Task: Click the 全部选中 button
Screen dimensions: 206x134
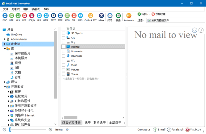Action: click(x=115, y=122)
